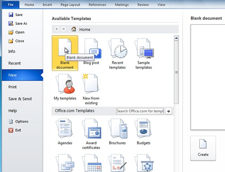
Task: Open Award certificates templates
Action: coord(91,129)
